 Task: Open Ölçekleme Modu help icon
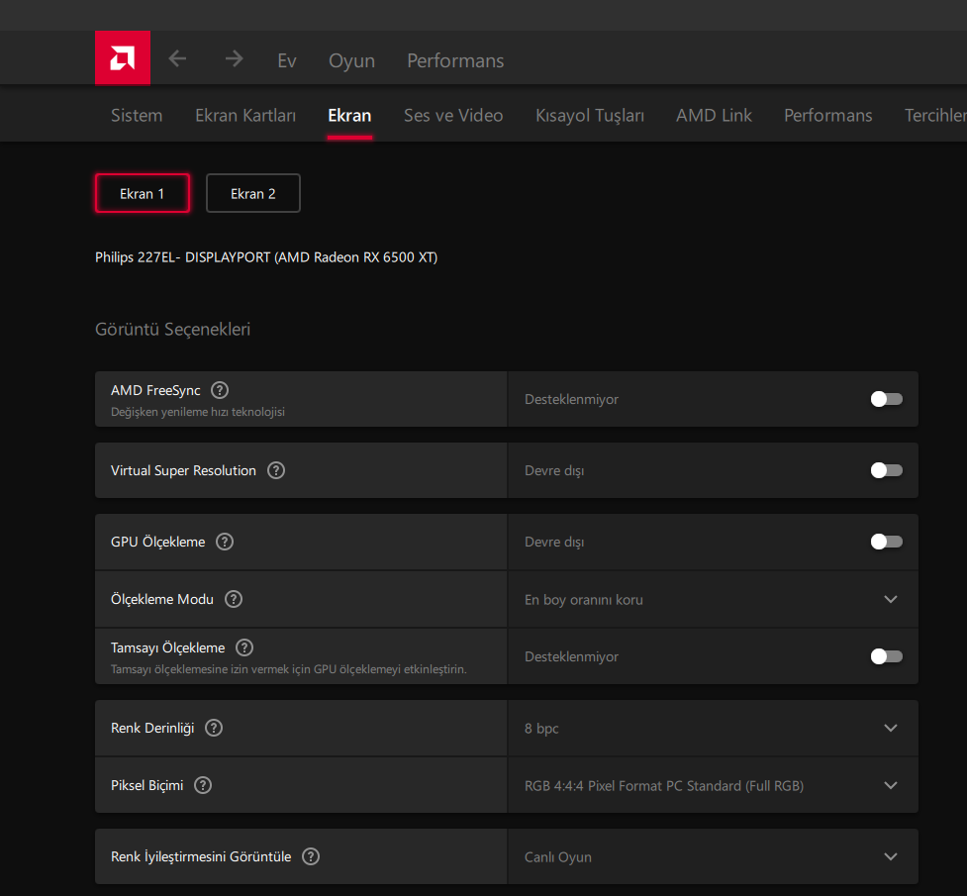coord(234,599)
